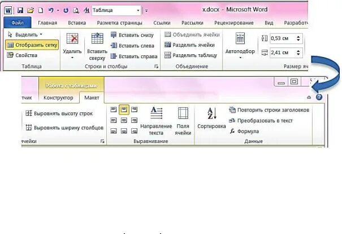Align cell text center left

[114, 120]
